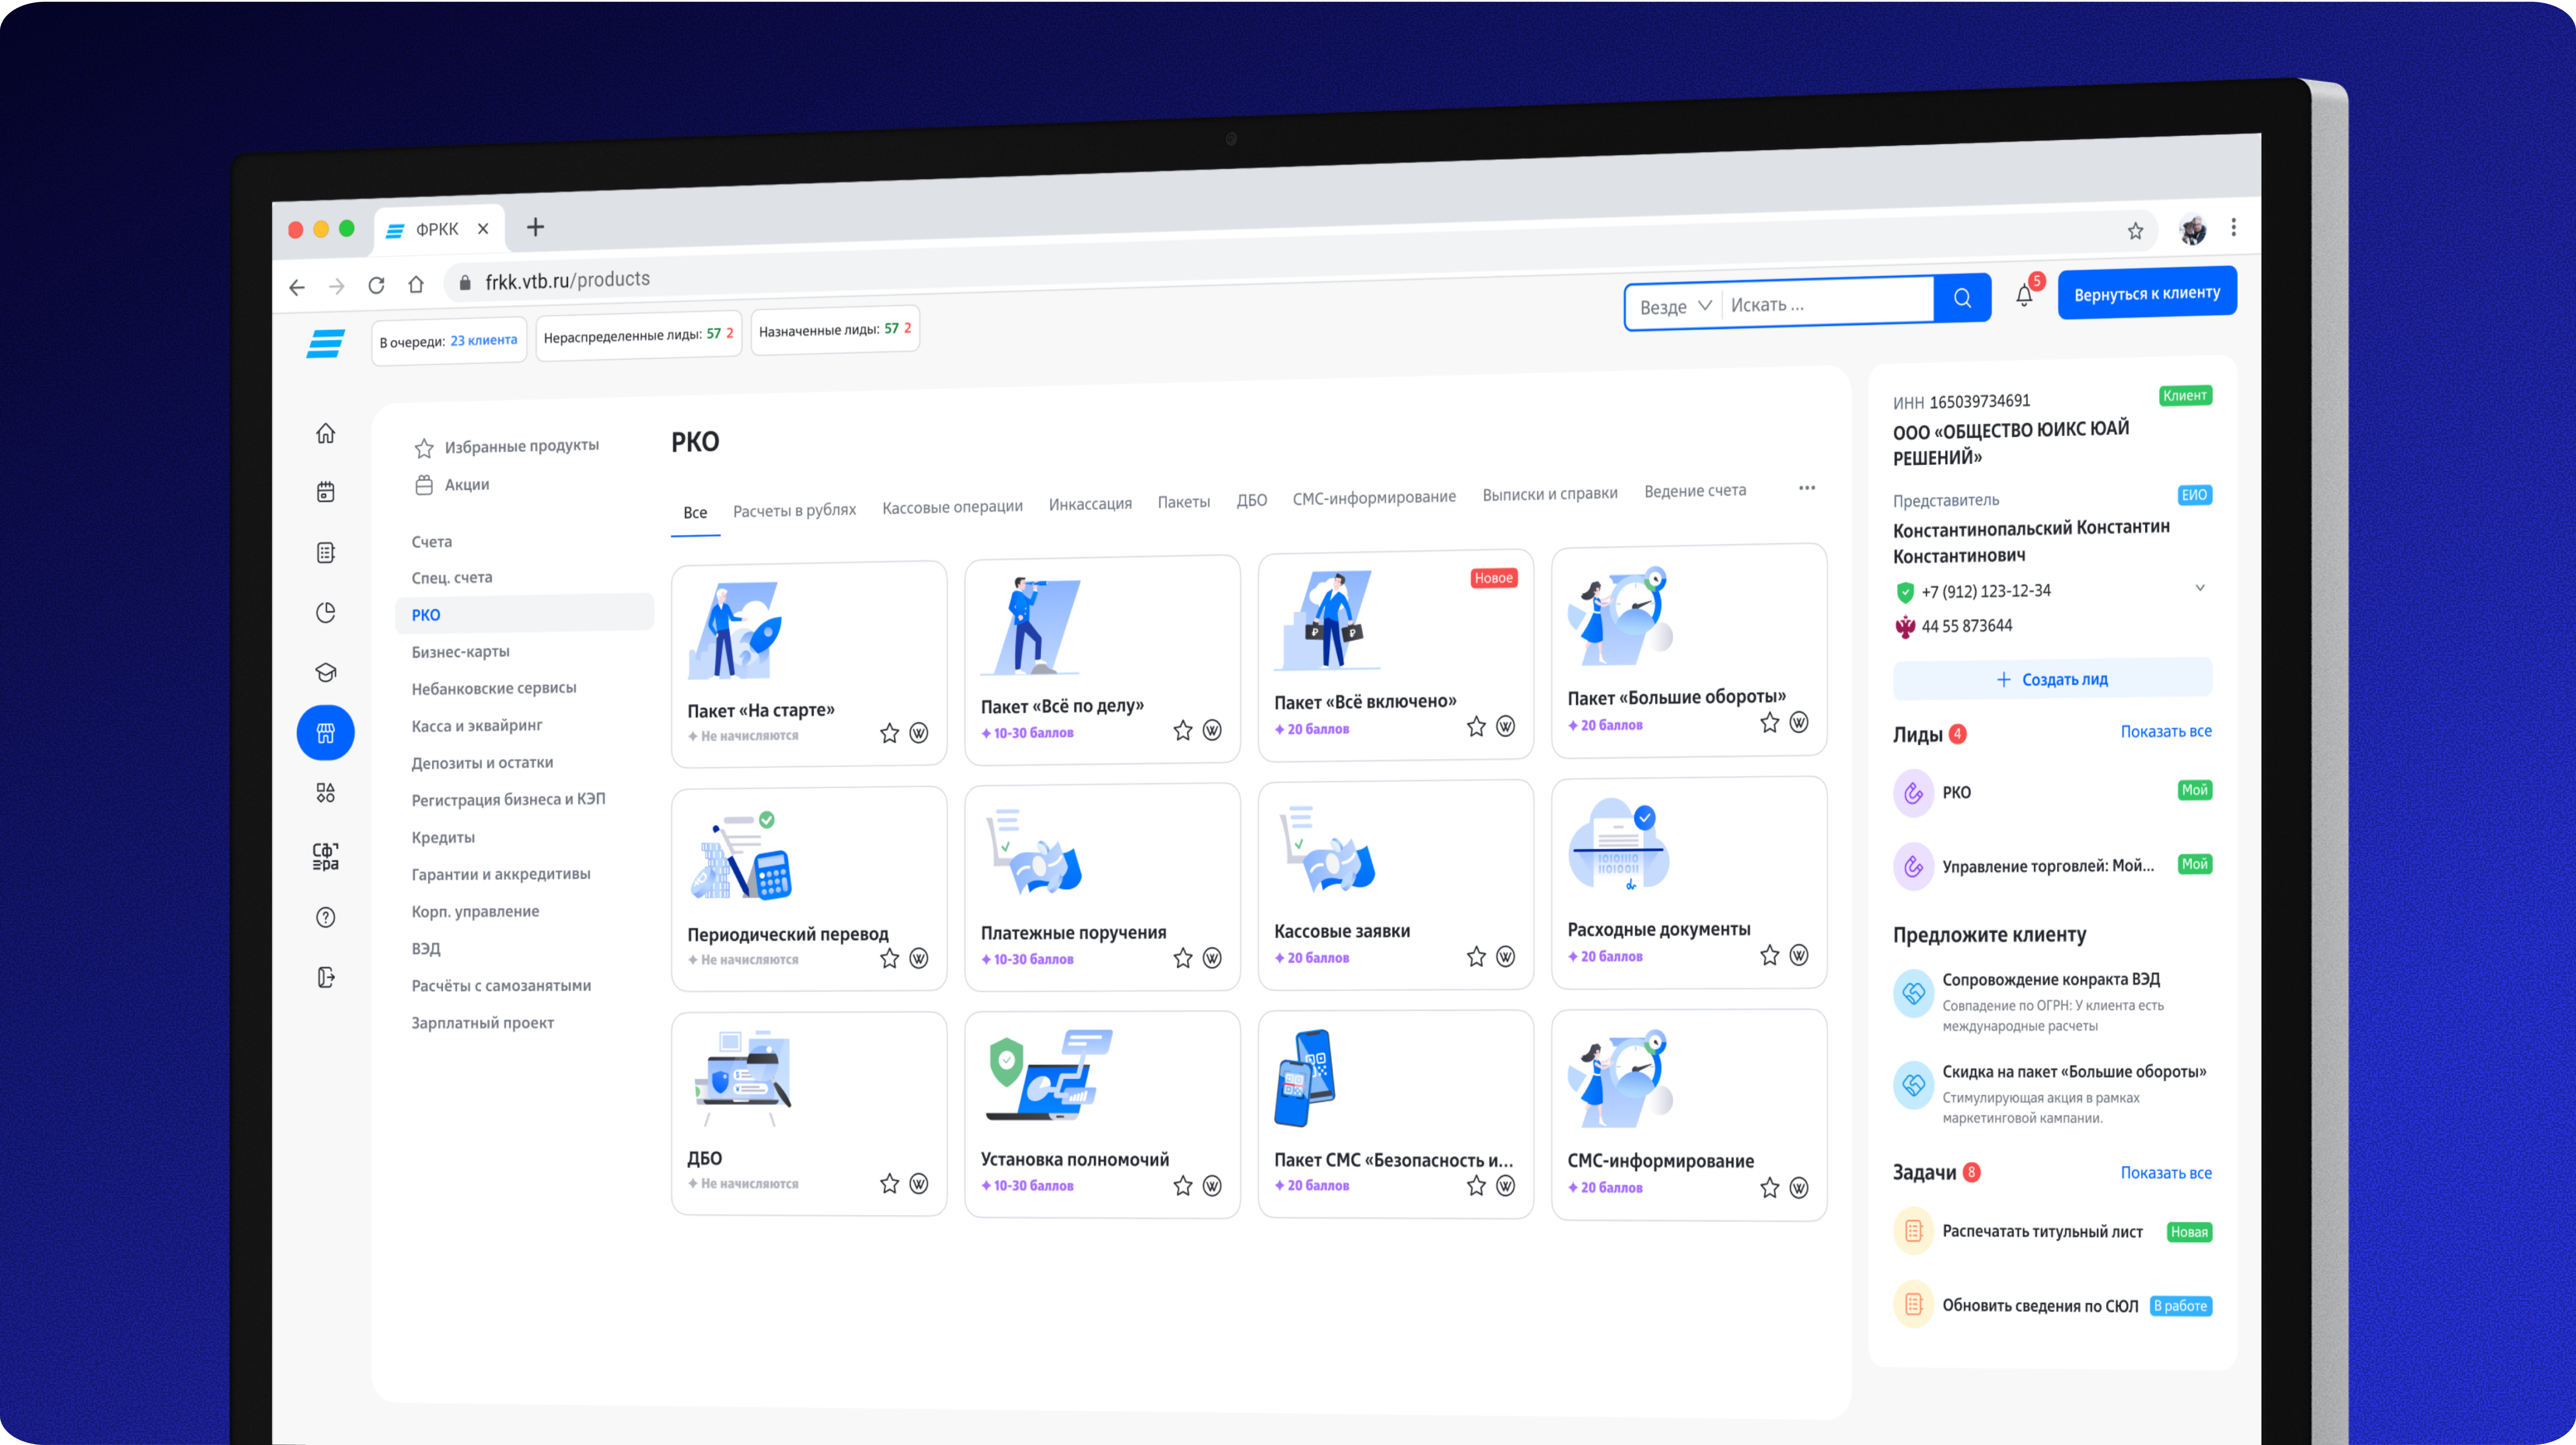Switch to Выписки и справки tab
The image size is (2576, 1445).
coord(1550,494)
